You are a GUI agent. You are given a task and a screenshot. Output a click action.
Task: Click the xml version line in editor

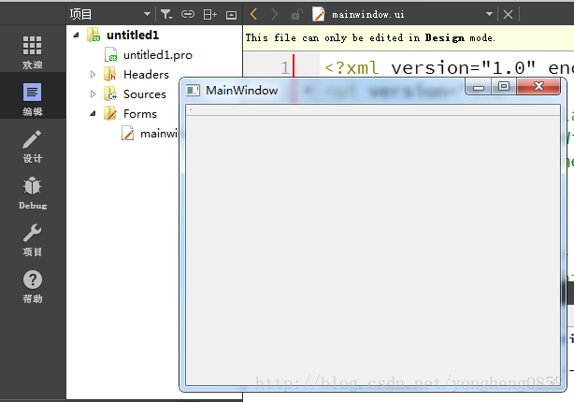449,67
